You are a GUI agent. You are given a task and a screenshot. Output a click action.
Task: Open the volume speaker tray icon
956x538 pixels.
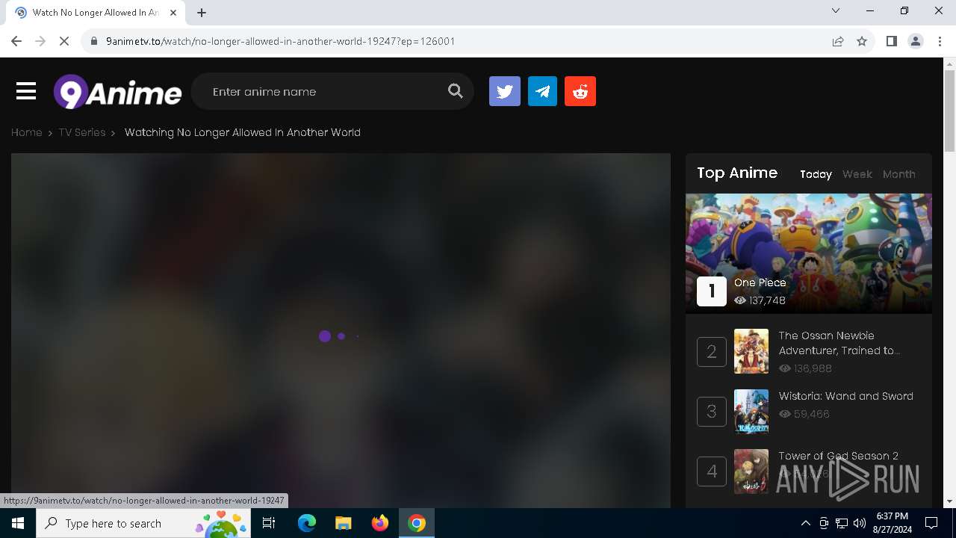860,523
